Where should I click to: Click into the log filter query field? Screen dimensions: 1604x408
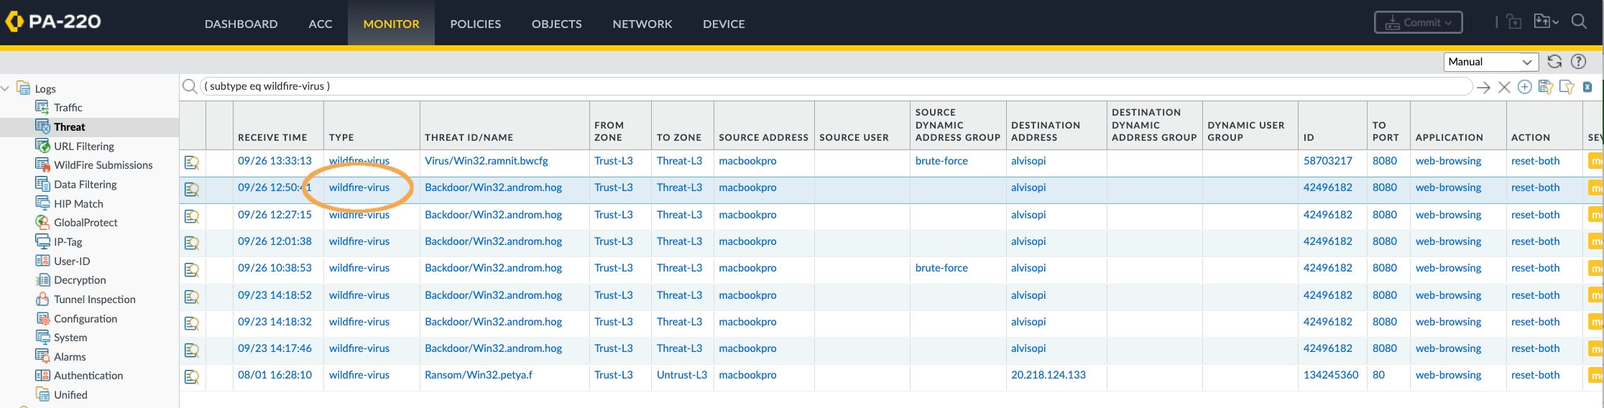coord(834,86)
